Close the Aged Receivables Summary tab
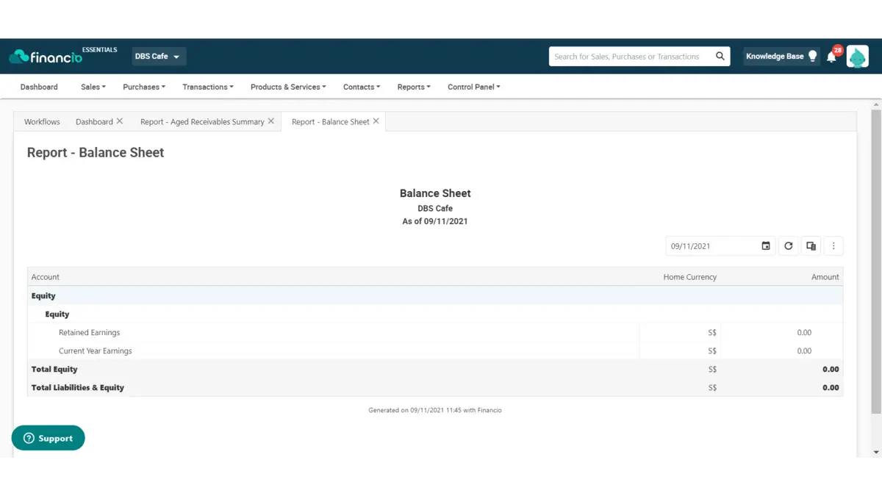Viewport: 882px width, 496px height. 271,121
